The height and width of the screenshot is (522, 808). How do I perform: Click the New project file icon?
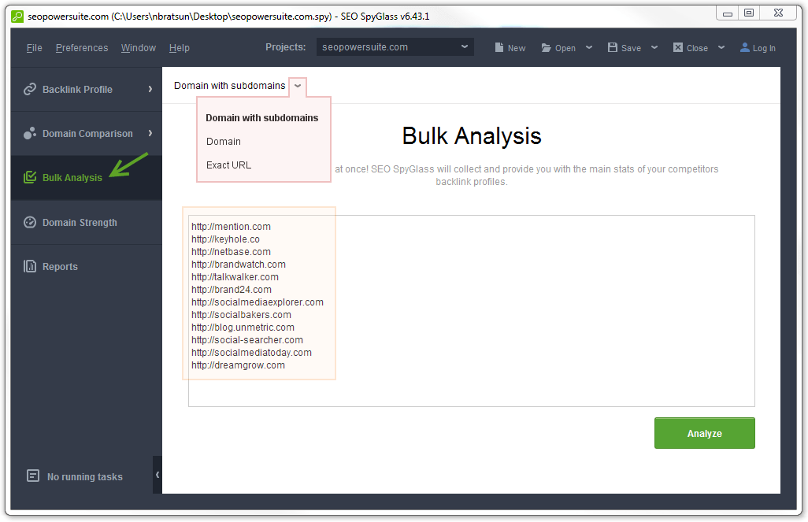499,47
